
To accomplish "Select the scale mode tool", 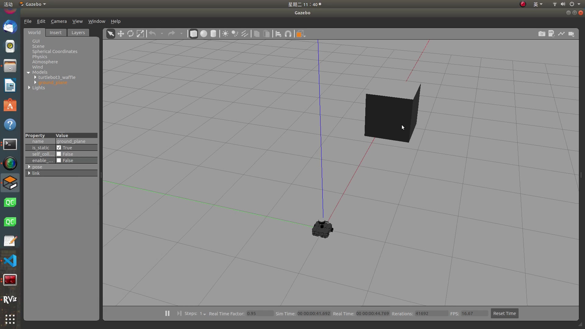I will coord(140,34).
